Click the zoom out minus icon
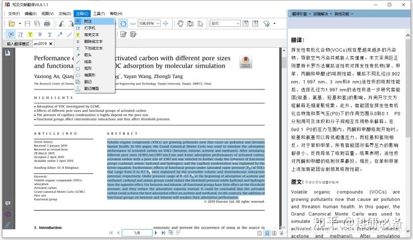Image resolution: width=413 pixels, height=240 pixels. click(x=133, y=24)
